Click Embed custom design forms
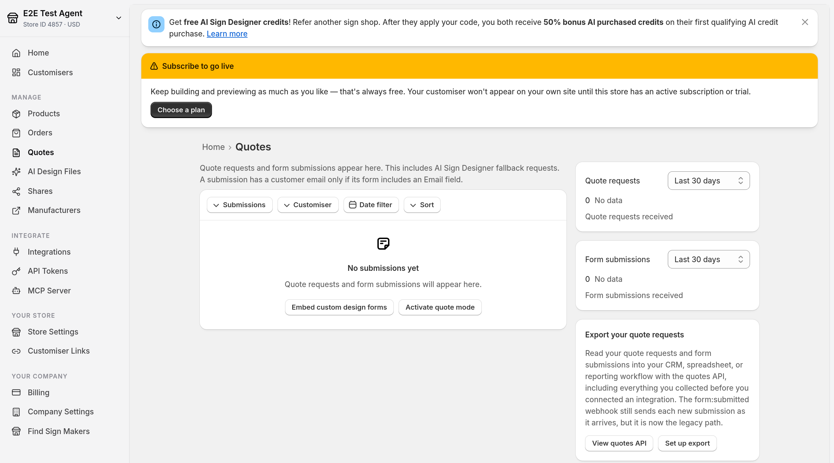834x463 pixels. click(x=339, y=307)
